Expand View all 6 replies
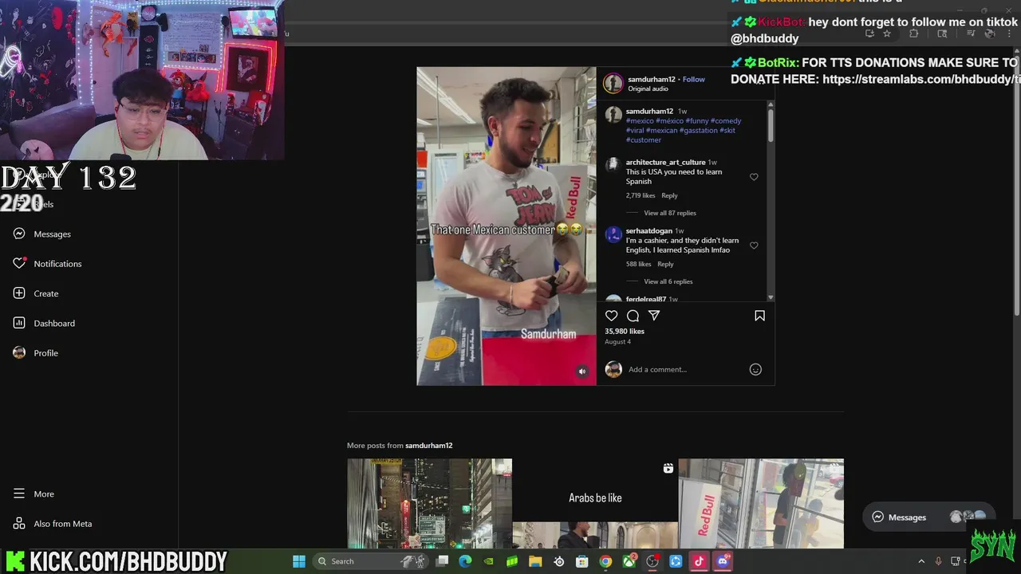 coord(668,281)
